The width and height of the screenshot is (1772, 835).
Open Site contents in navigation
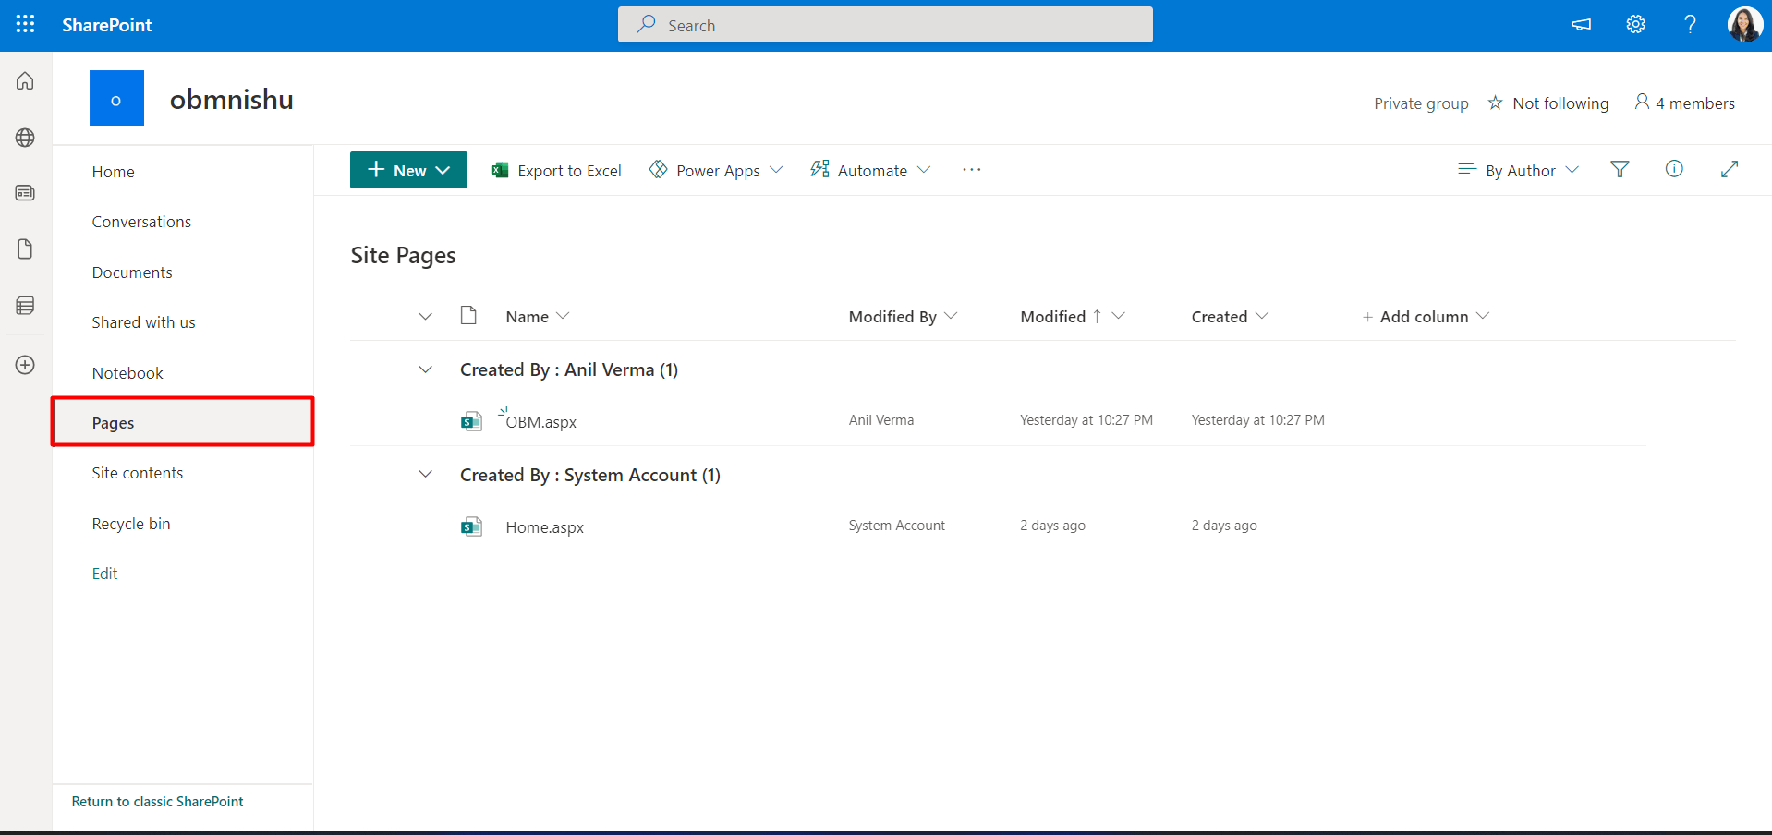[138, 473]
